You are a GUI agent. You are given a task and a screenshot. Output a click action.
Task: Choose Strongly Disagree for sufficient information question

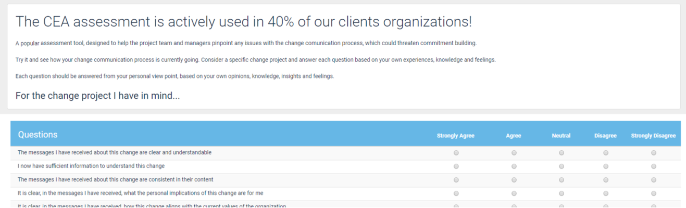pyautogui.click(x=654, y=166)
